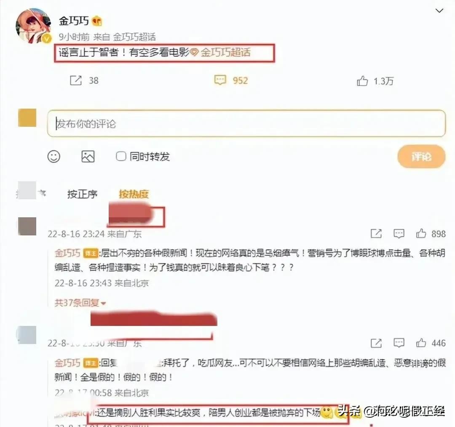Expand 共37条回复 replies

80,303
